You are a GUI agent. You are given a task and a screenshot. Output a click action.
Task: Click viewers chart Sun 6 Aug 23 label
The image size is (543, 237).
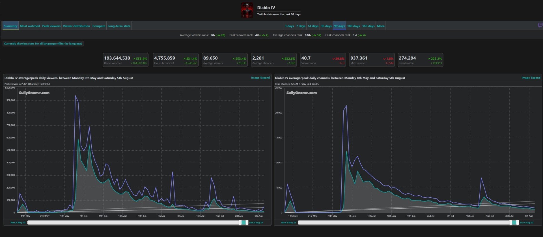256,223
